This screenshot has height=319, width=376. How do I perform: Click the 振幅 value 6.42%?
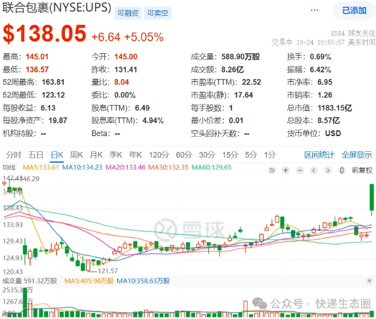pyautogui.click(x=320, y=70)
